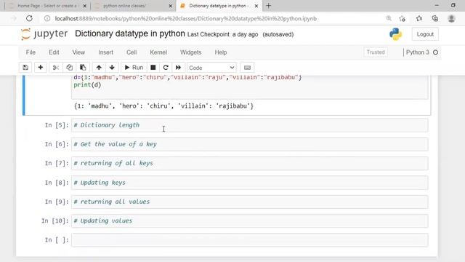This screenshot has height=262, width=465.
Task: Click the In [7] prompt label
Action: click(x=57, y=163)
